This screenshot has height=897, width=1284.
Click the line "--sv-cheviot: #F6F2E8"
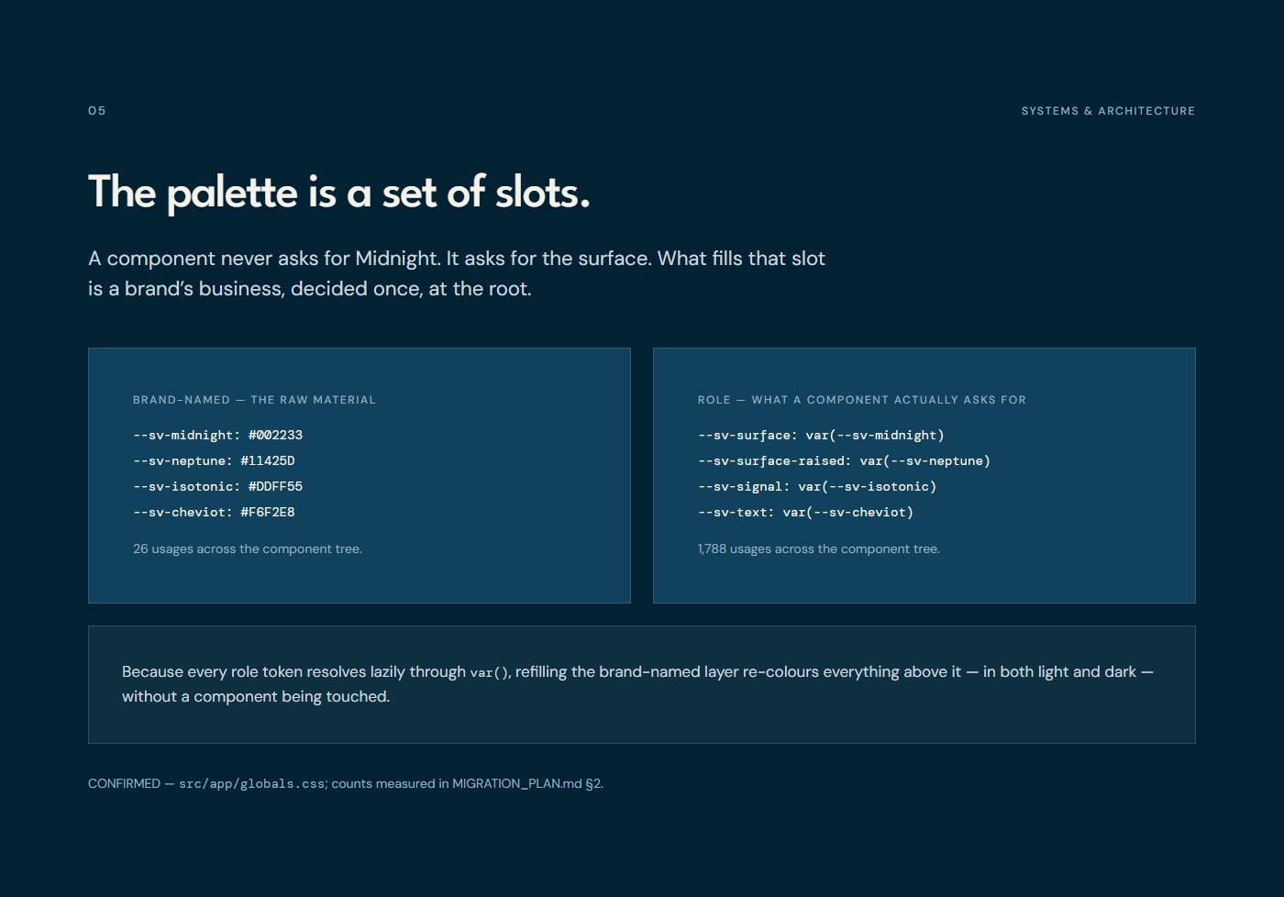[214, 513]
